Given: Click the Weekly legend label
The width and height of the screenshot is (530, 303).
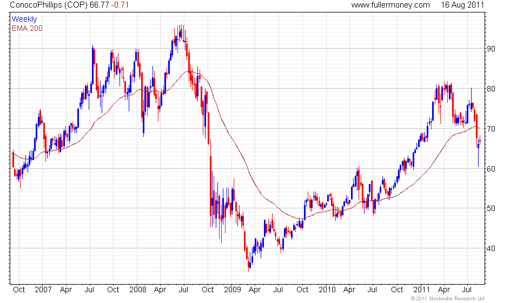Looking at the screenshot, I should click(x=24, y=19).
